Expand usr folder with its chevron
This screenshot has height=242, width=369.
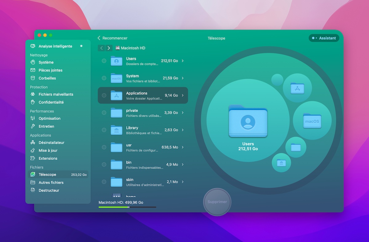(x=183, y=147)
